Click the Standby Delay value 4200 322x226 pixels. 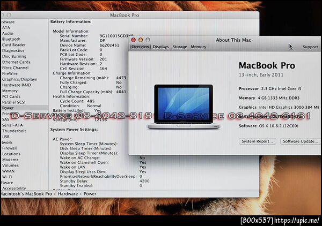coord(144,181)
